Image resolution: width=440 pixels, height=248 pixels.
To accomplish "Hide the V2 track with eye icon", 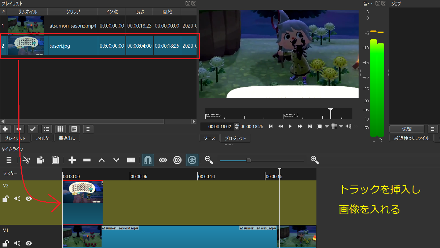I will coord(29,199).
